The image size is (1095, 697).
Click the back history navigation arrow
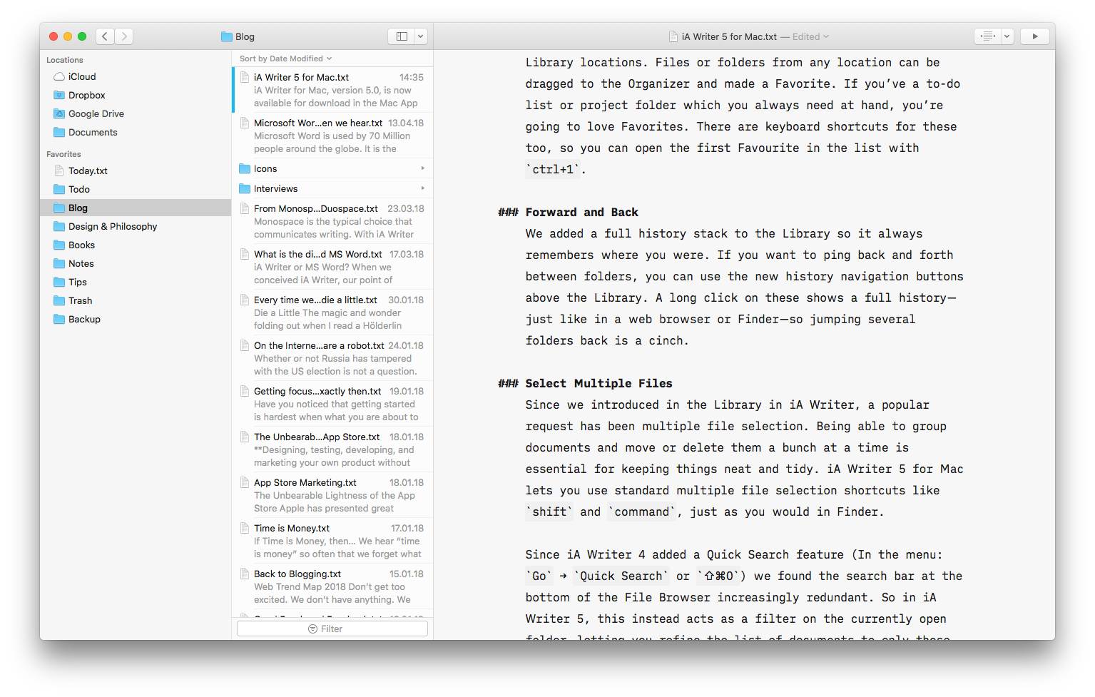pyautogui.click(x=105, y=36)
